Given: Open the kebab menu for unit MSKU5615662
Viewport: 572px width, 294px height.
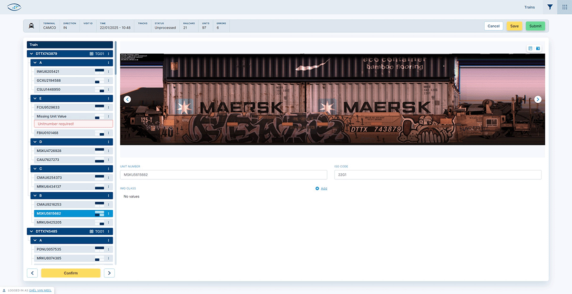Looking at the screenshot, I should (110, 213).
